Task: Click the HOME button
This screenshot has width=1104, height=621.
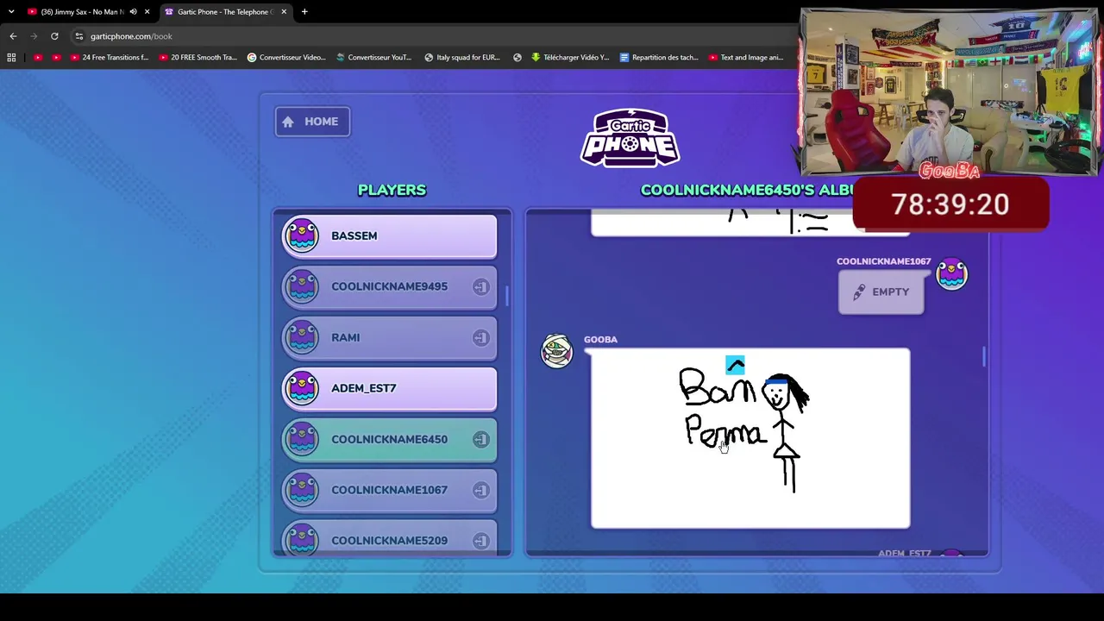Action: pyautogui.click(x=312, y=122)
